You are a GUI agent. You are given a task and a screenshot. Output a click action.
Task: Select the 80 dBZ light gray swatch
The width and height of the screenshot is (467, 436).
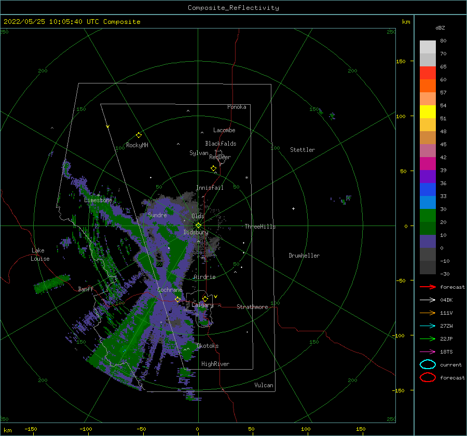click(x=428, y=47)
